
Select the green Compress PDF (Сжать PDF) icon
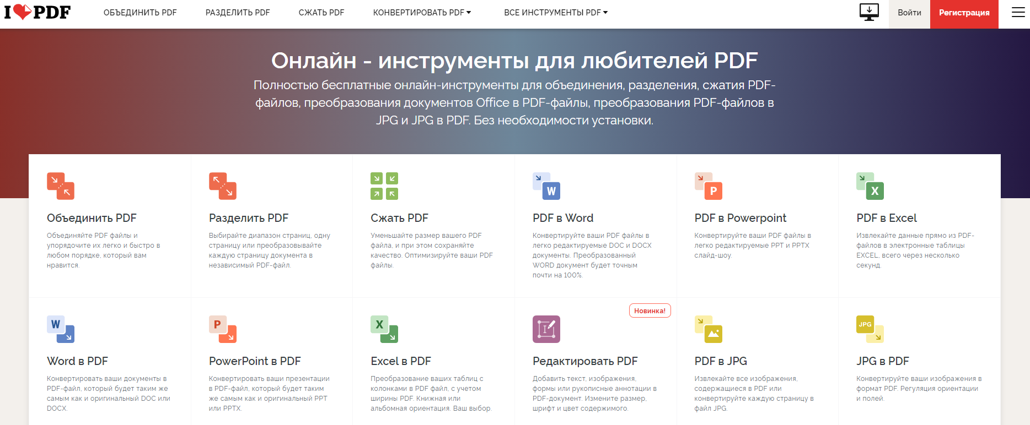(384, 186)
